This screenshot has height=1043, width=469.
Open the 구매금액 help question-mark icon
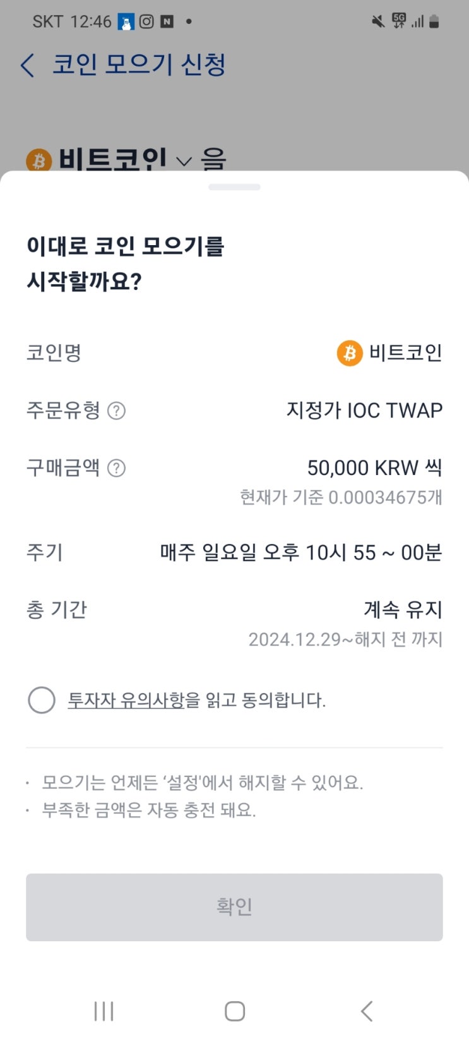coord(116,468)
